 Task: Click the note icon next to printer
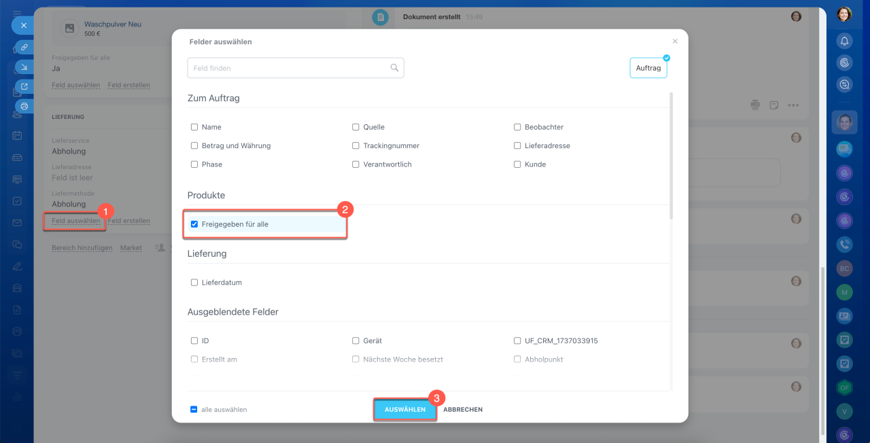click(x=774, y=105)
